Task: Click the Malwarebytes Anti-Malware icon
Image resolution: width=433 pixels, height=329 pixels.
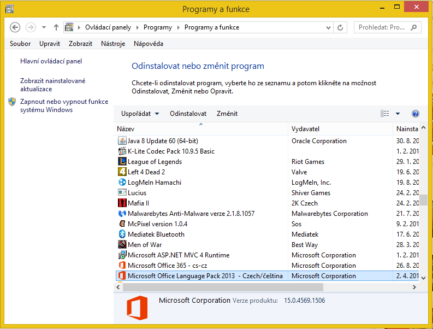Action: pyautogui.click(x=122, y=214)
